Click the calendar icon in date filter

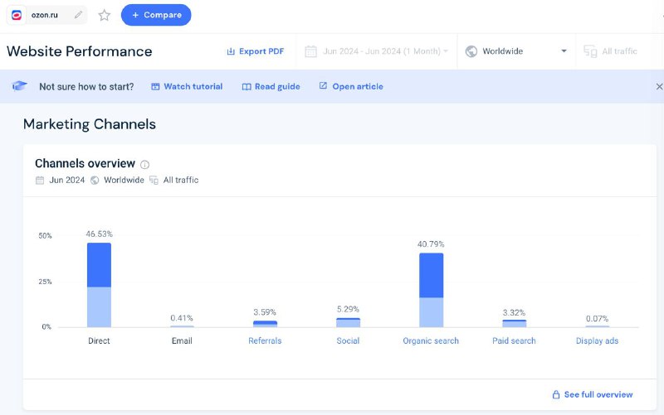[310, 51]
